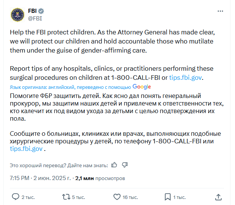Click the share upload icon
The image size is (235, 205).
coord(218,197)
